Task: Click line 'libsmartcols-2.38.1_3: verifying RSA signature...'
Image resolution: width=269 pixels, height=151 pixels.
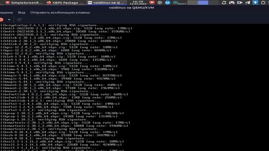Action: pos(51,129)
